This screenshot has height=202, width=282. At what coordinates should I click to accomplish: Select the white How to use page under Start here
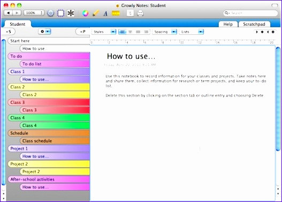point(55,48)
